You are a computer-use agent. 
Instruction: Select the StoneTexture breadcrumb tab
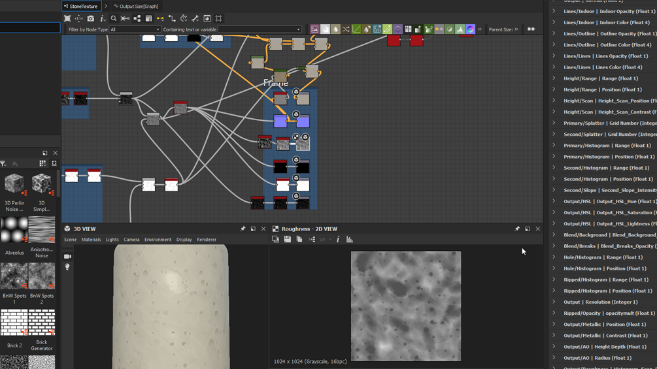(x=81, y=7)
